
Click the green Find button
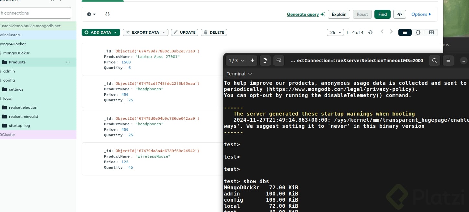coord(382,14)
